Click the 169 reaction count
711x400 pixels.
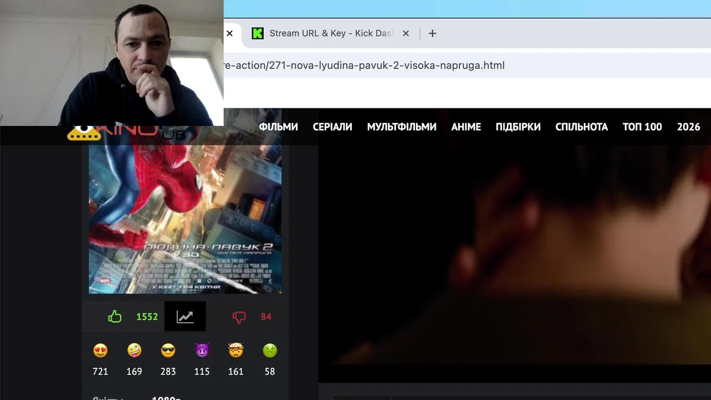point(134,372)
